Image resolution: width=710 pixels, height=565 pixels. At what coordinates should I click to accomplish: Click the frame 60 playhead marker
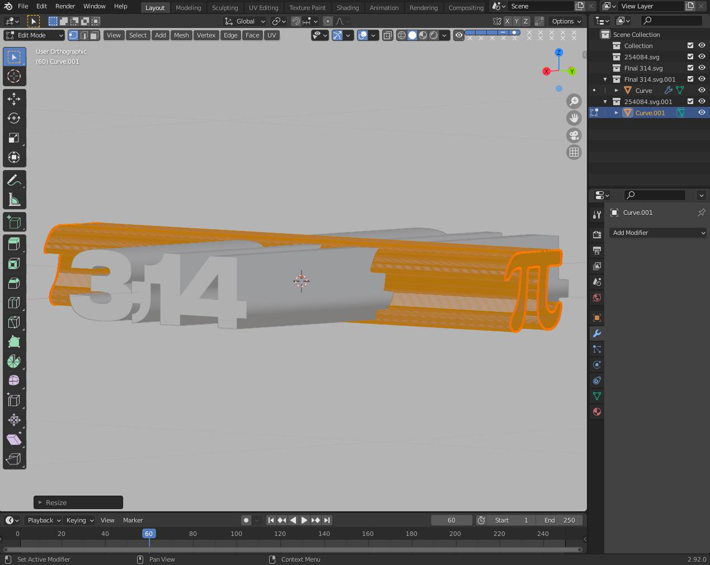click(149, 534)
